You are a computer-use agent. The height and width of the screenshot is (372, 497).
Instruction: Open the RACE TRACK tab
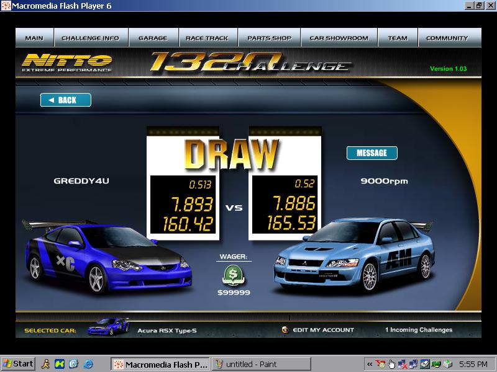(x=207, y=38)
